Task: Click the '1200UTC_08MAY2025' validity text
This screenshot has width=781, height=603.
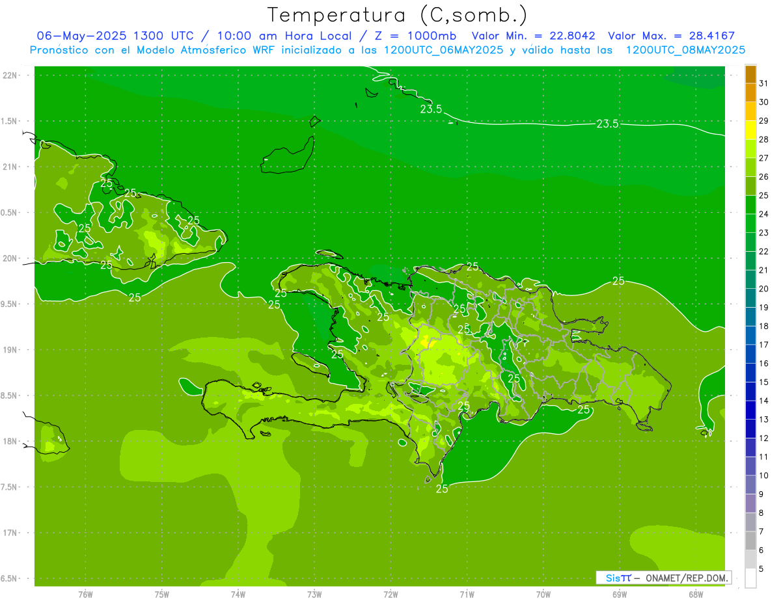Action: [685, 50]
